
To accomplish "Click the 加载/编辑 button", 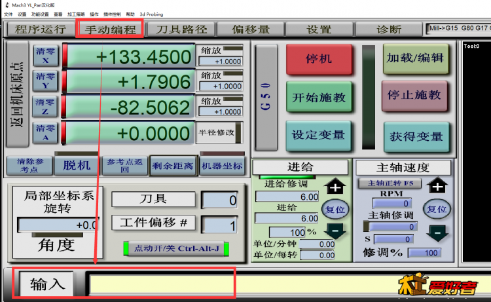I will click(x=416, y=58).
